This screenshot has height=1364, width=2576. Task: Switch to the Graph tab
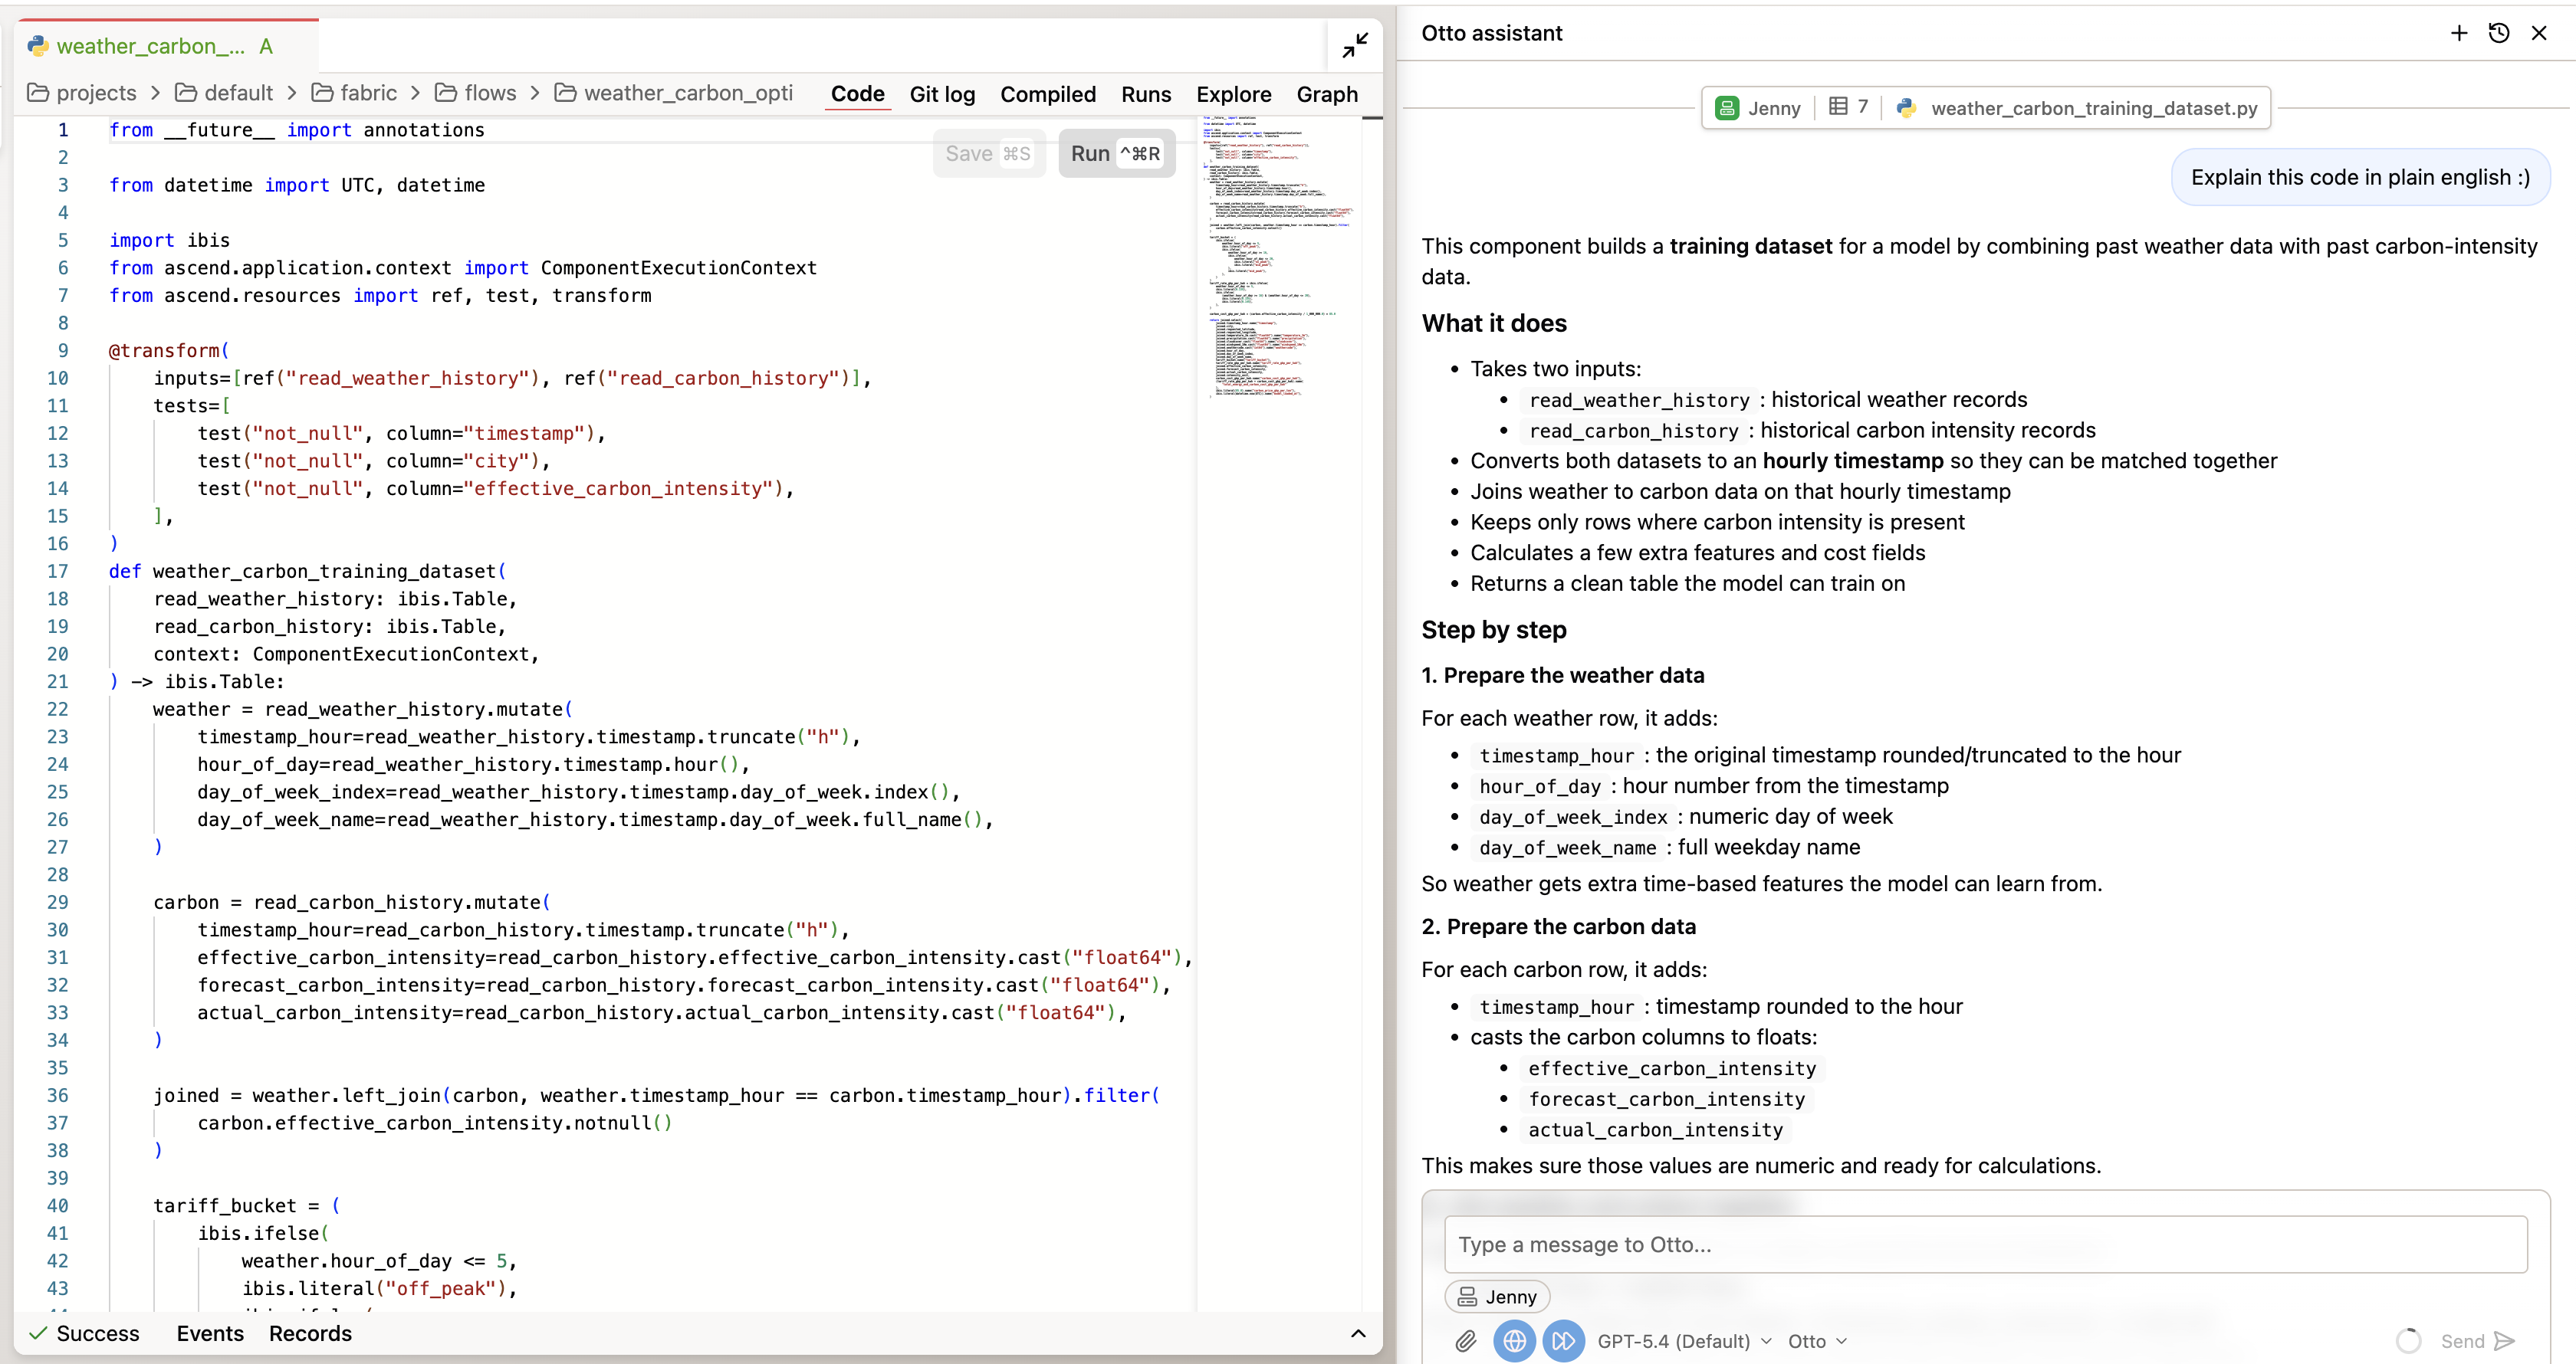1327,94
